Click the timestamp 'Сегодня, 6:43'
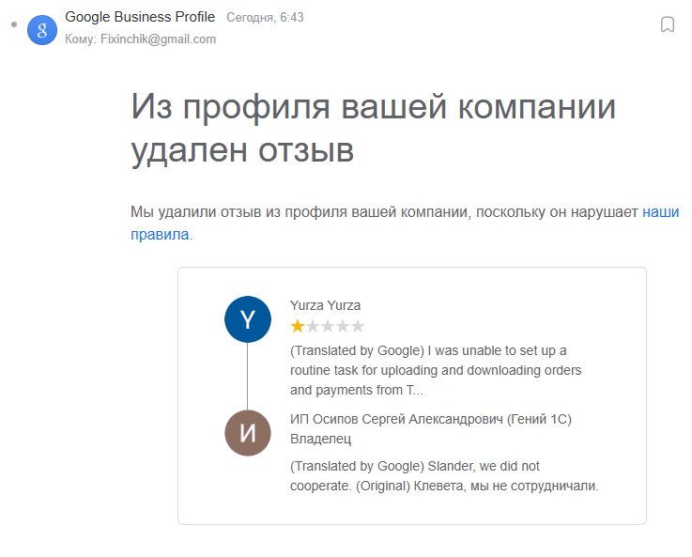692x557 pixels. coord(265,17)
